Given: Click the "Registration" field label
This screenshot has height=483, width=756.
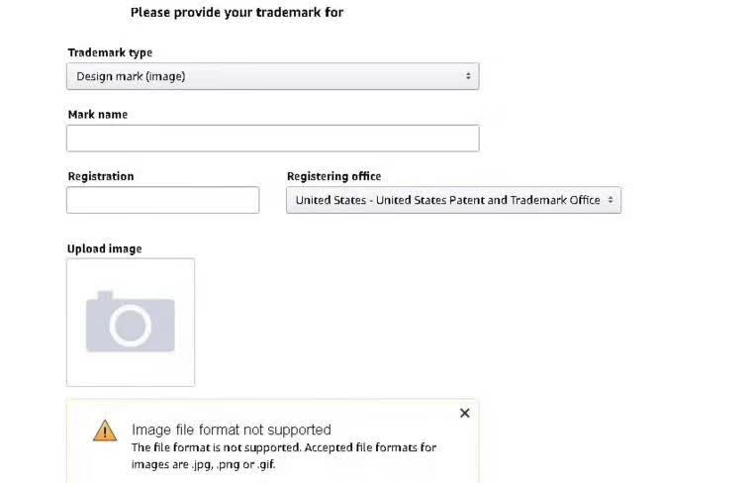Looking at the screenshot, I should click(101, 176).
